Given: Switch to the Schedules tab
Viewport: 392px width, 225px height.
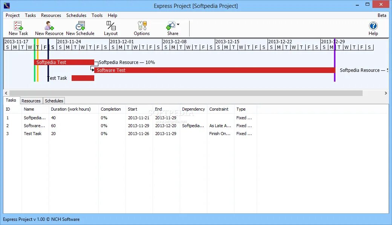Looking at the screenshot, I should tap(54, 101).
